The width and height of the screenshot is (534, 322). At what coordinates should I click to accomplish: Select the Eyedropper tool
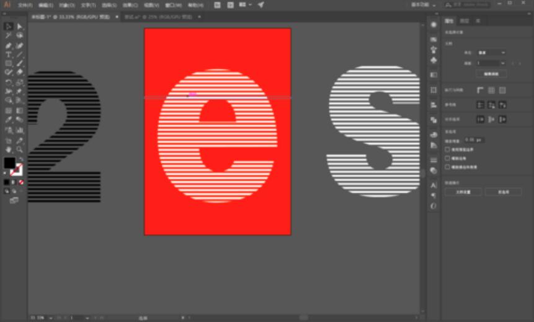coord(9,120)
